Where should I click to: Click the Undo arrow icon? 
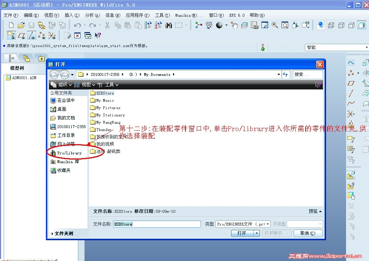(x=78, y=25)
